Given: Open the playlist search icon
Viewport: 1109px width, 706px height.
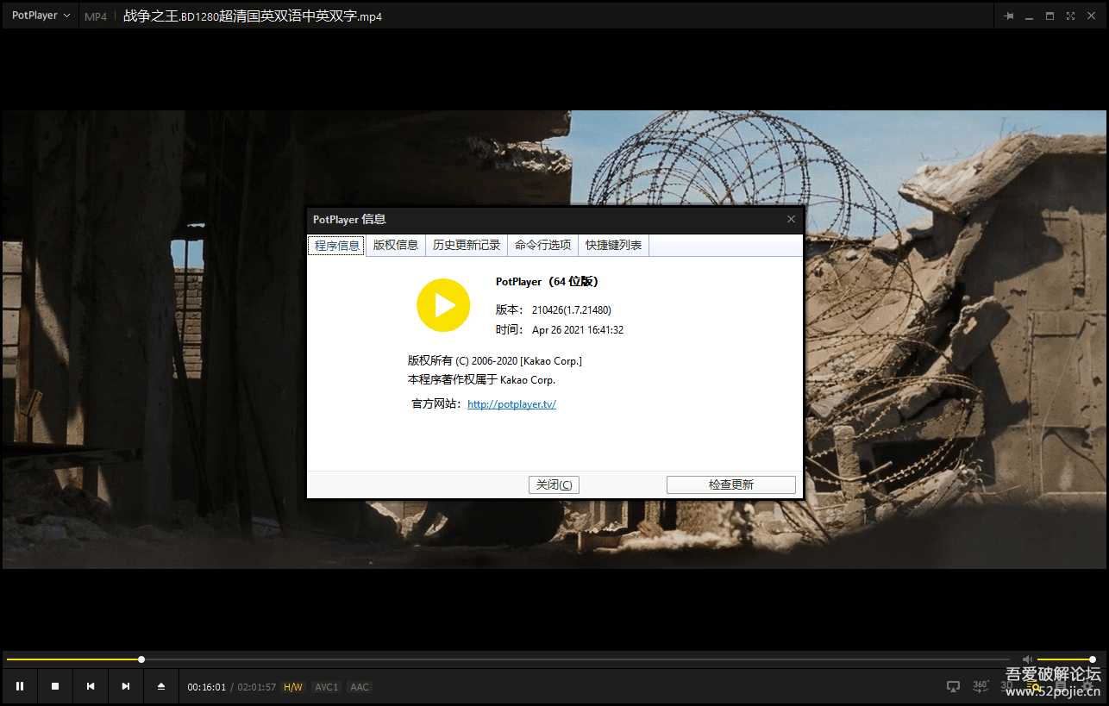Looking at the screenshot, I should point(1033,686).
